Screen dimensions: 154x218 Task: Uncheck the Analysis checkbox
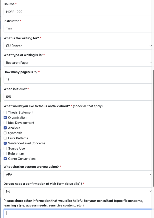[x=5, y=128]
